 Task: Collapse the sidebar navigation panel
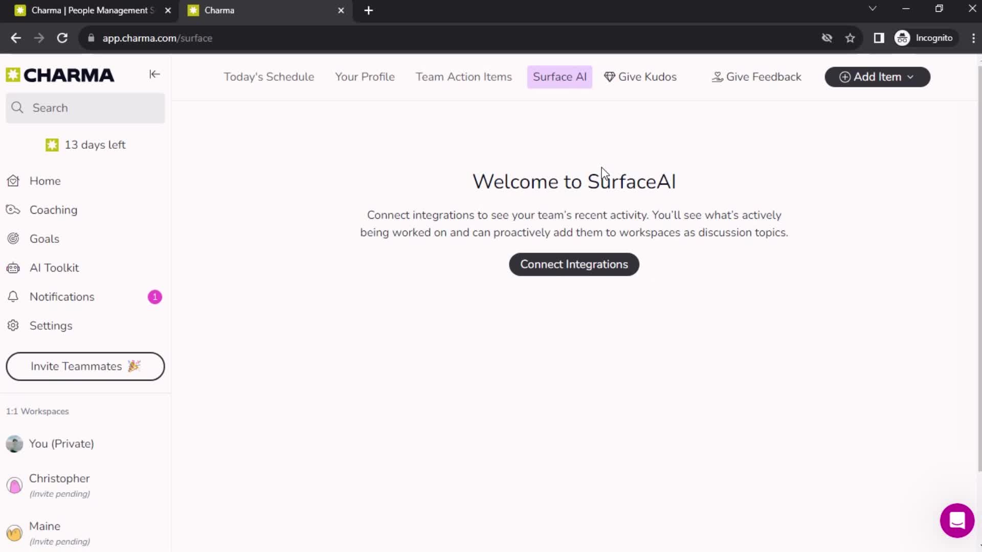tap(155, 74)
